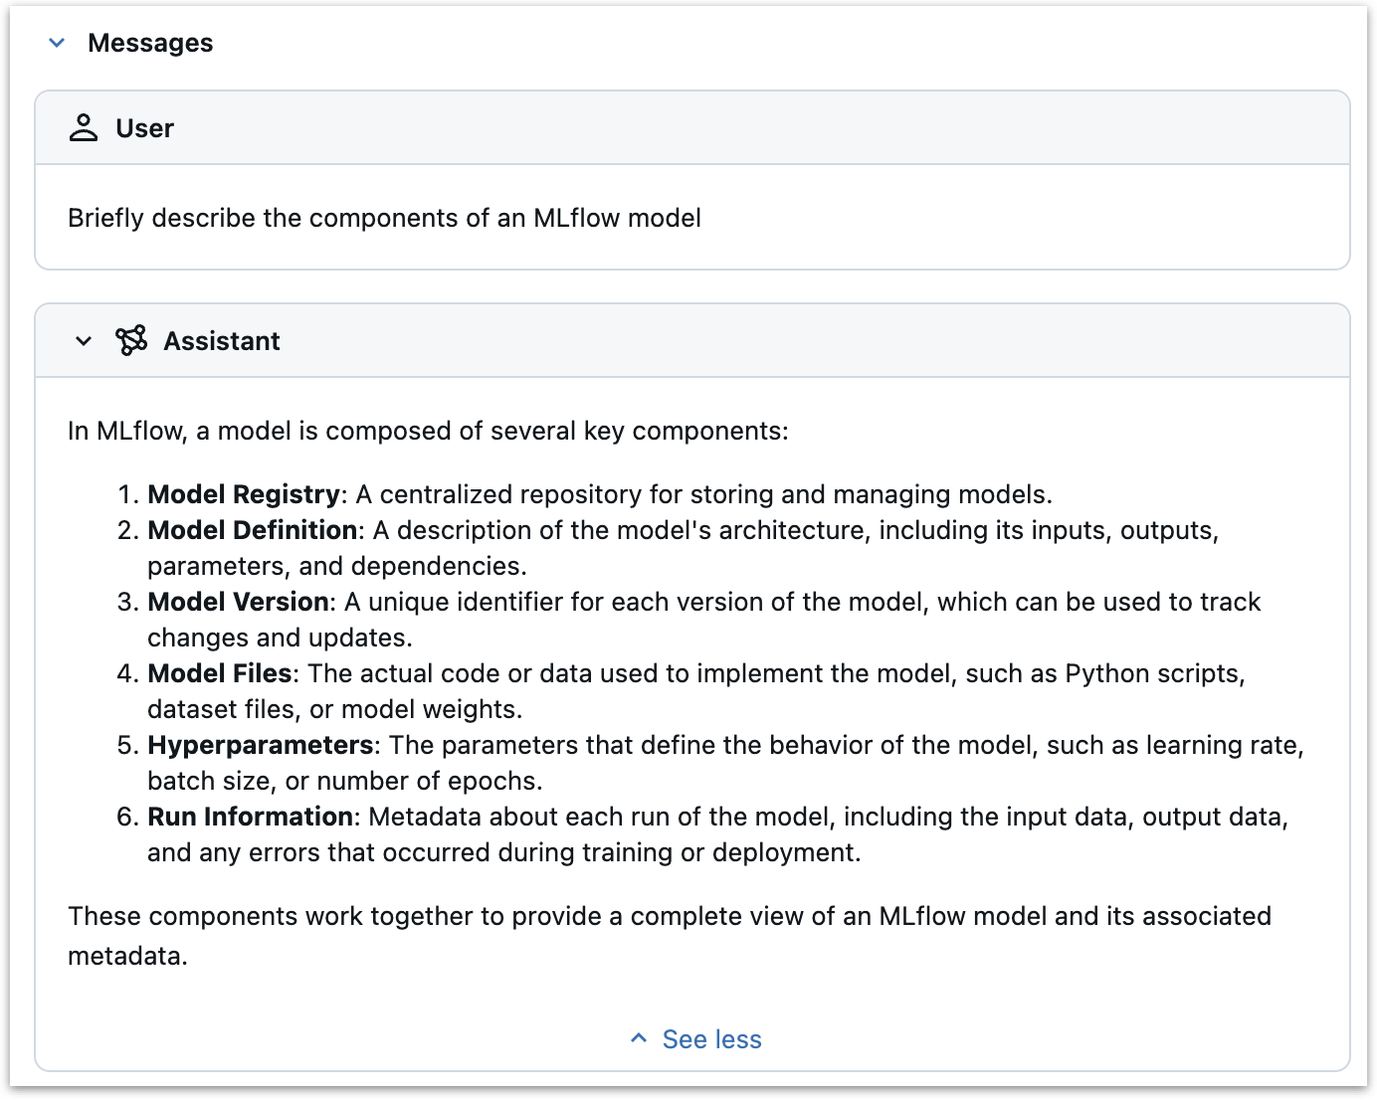
Task: Click the bold Model Version term
Action: point(238,602)
